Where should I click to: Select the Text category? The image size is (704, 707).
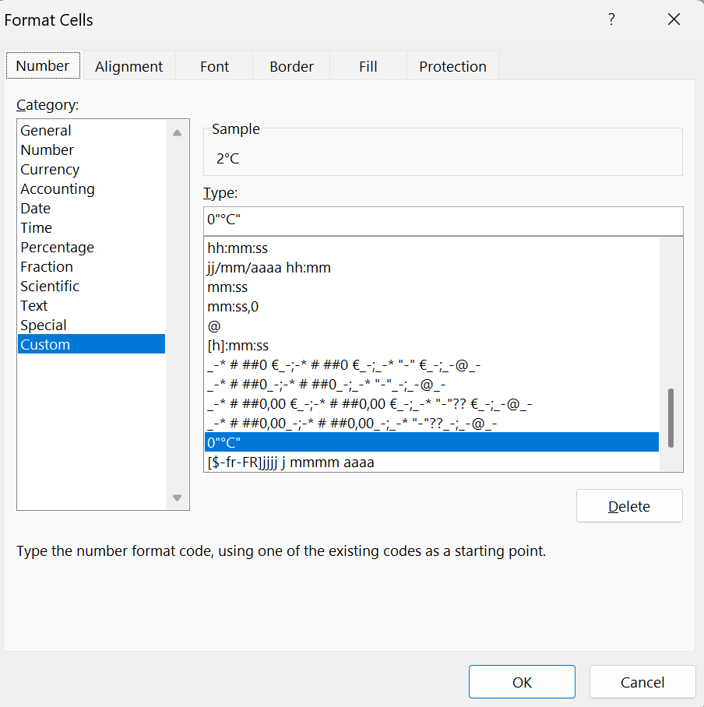click(92, 305)
